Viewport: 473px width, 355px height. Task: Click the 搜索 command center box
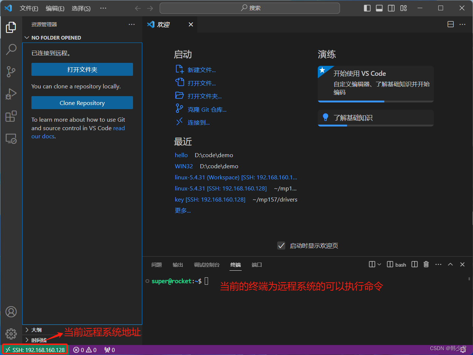pos(250,8)
